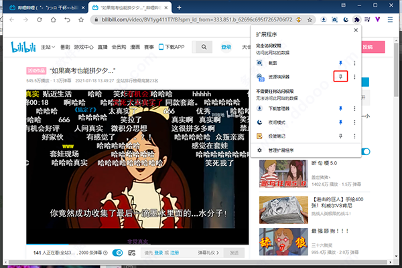Image resolution: width=402 pixels, height=268 pixels.
Task: Reload the current page
Action: click(x=40, y=19)
